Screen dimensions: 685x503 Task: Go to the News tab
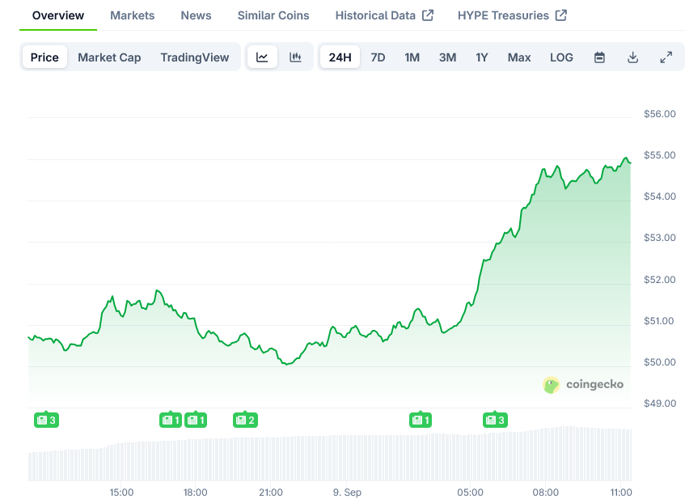coord(196,15)
